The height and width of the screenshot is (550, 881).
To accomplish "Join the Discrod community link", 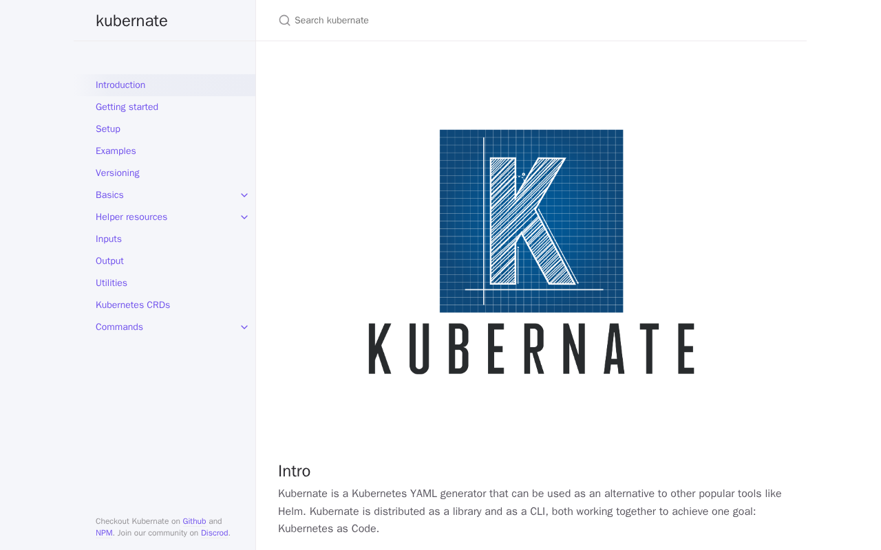I will pyautogui.click(x=215, y=533).
